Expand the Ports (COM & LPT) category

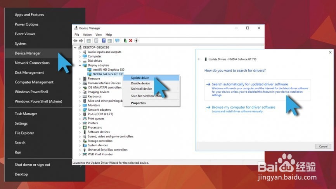(x=80, y=114)
